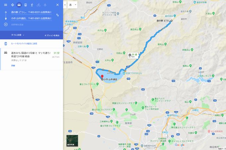Edit the 道の駅 どうし origin field
The height and width of the screenshot is (150, 226).
(x=32, y=12)
